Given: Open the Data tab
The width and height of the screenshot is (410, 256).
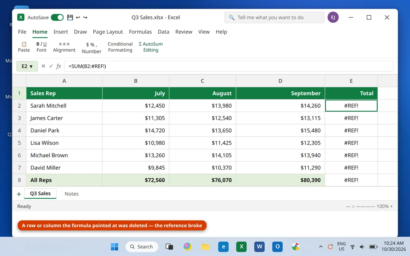Looking at the screenshot, I should click(163, 32).
